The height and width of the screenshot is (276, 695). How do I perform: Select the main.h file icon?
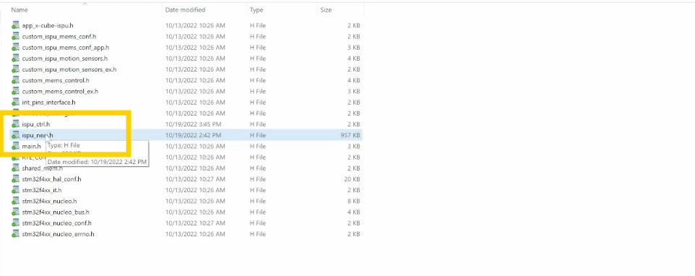15,146
